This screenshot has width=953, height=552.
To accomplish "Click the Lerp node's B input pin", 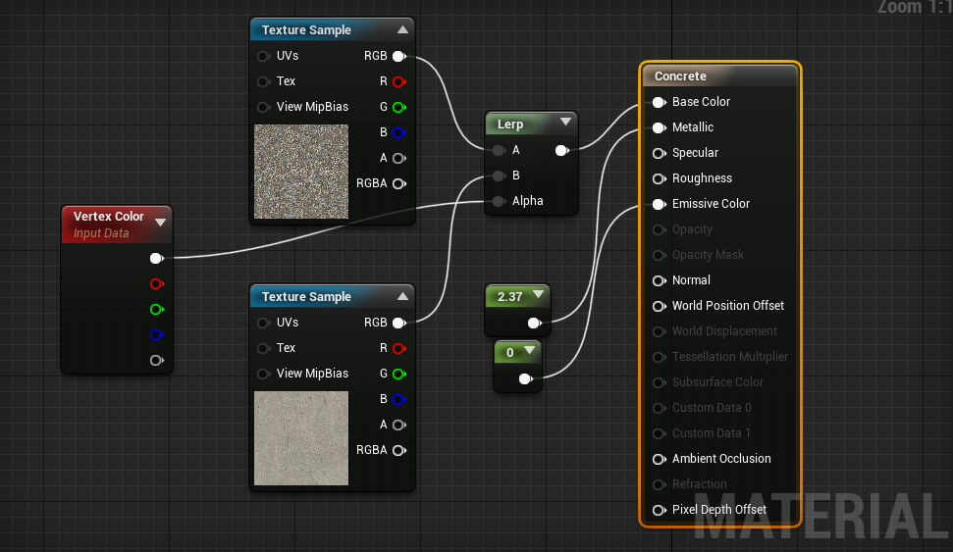I will click(499, 176).
